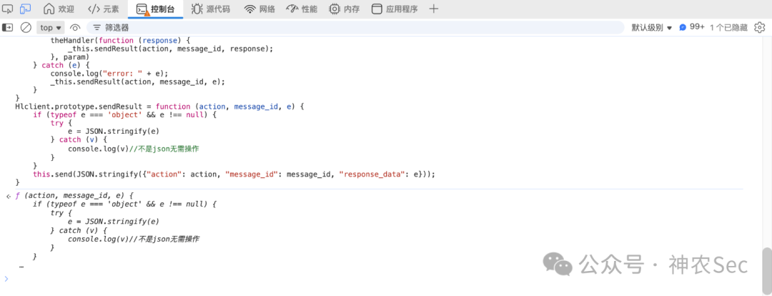The width and height of the screenshot is (772, 296).
Task: Open console settings gear icon
Action: (759, 28)
